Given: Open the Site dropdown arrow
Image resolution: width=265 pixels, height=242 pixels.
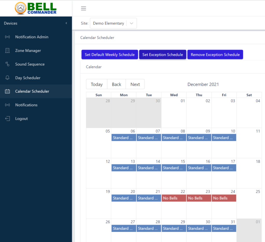Looking at the screenshot, I should click(131, 23).
